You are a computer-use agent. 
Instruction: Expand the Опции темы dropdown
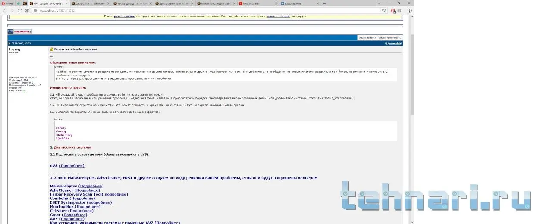coord(367,37)
